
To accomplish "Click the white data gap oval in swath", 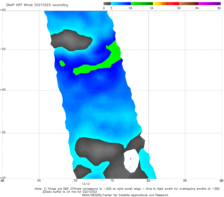I will 131,161.
